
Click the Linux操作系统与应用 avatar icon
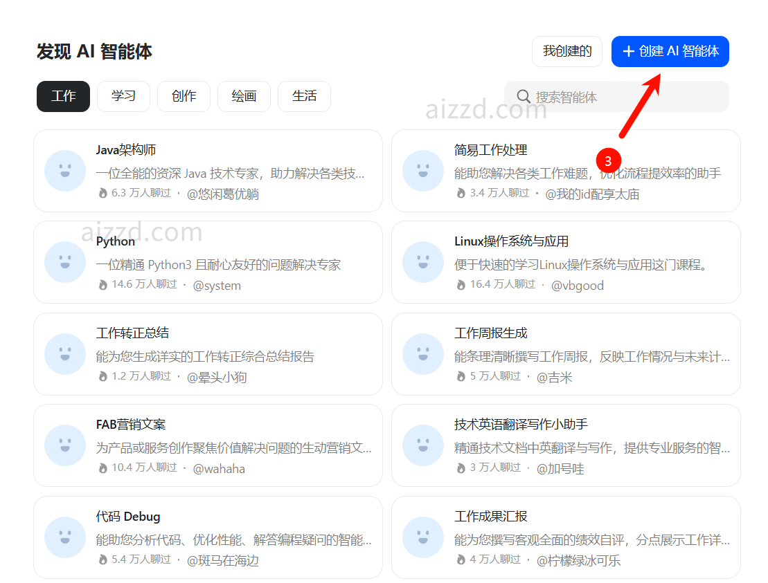422,262
